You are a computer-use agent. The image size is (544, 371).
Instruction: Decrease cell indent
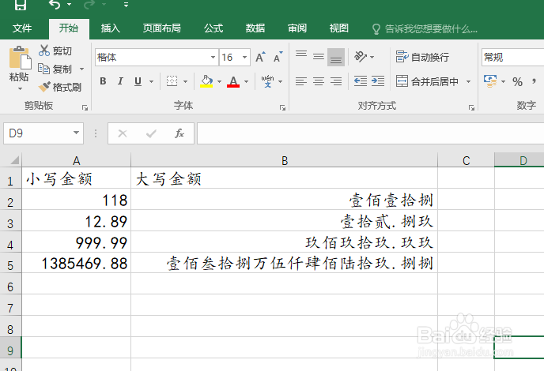(361, 81)
